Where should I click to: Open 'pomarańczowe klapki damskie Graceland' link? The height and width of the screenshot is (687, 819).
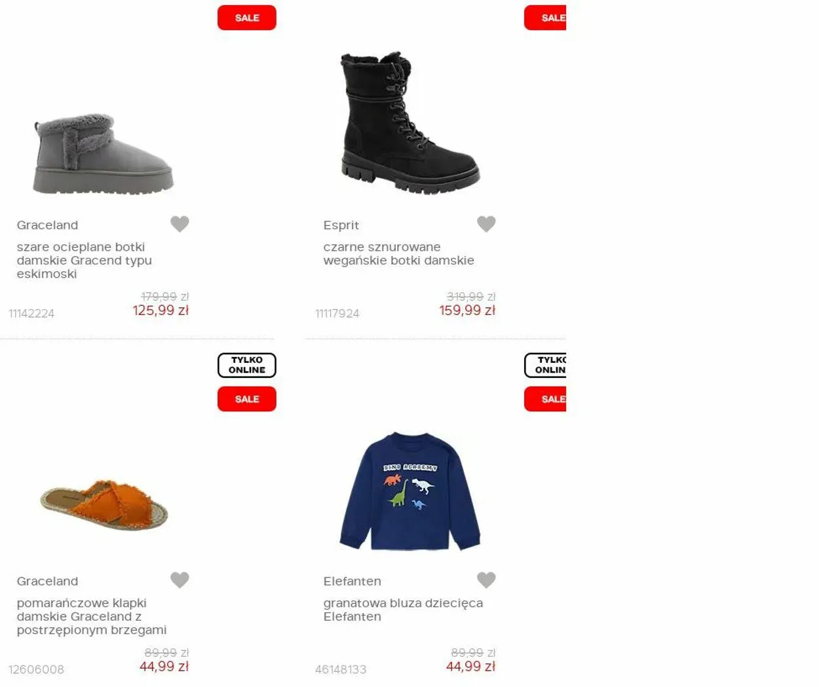(x=92, y=616)
